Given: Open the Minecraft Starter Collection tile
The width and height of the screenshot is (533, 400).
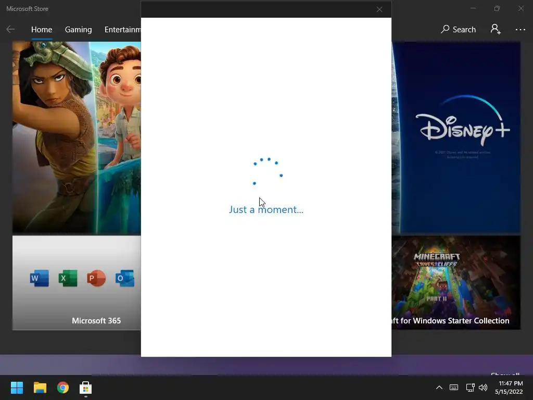Looking at the screenshot, I should coord(456,283).
